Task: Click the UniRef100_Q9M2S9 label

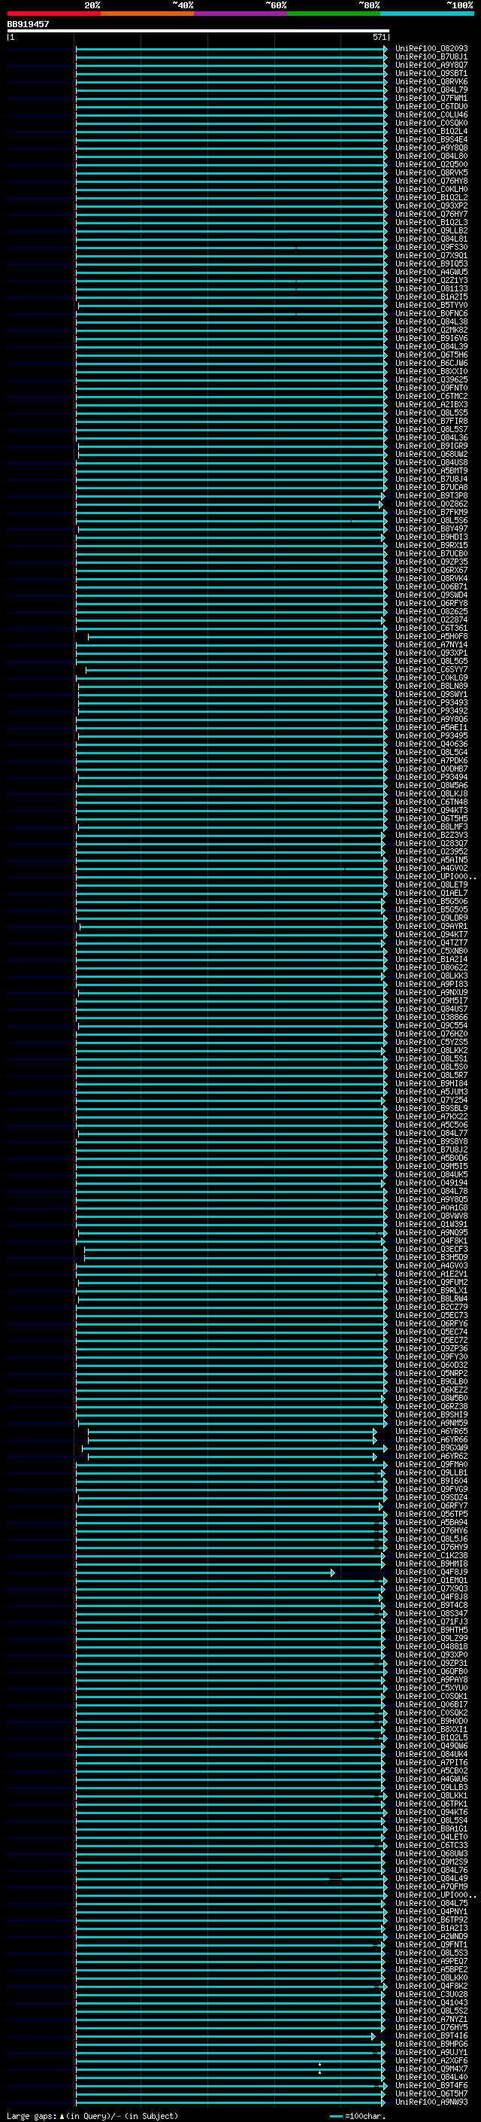Action: [x=431, y=1862]
